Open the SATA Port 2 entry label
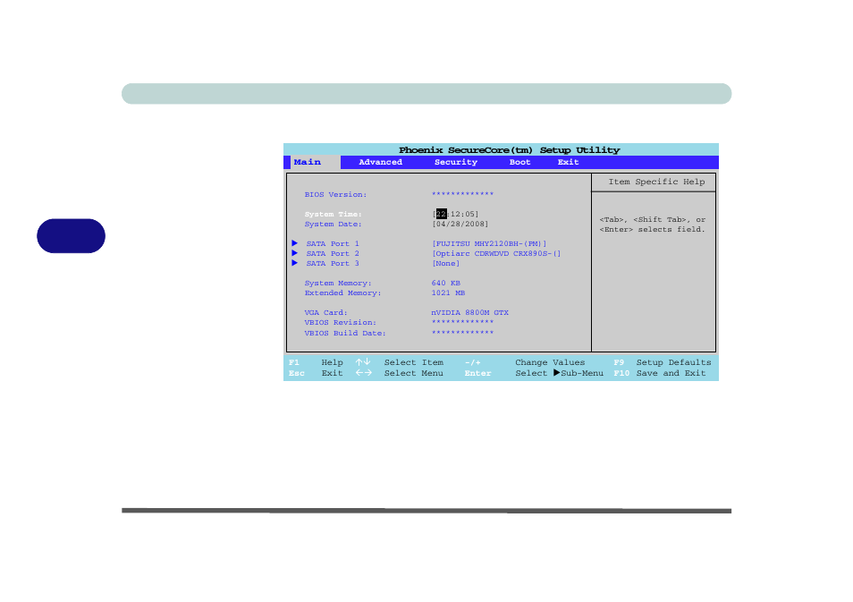 point(333,253)
